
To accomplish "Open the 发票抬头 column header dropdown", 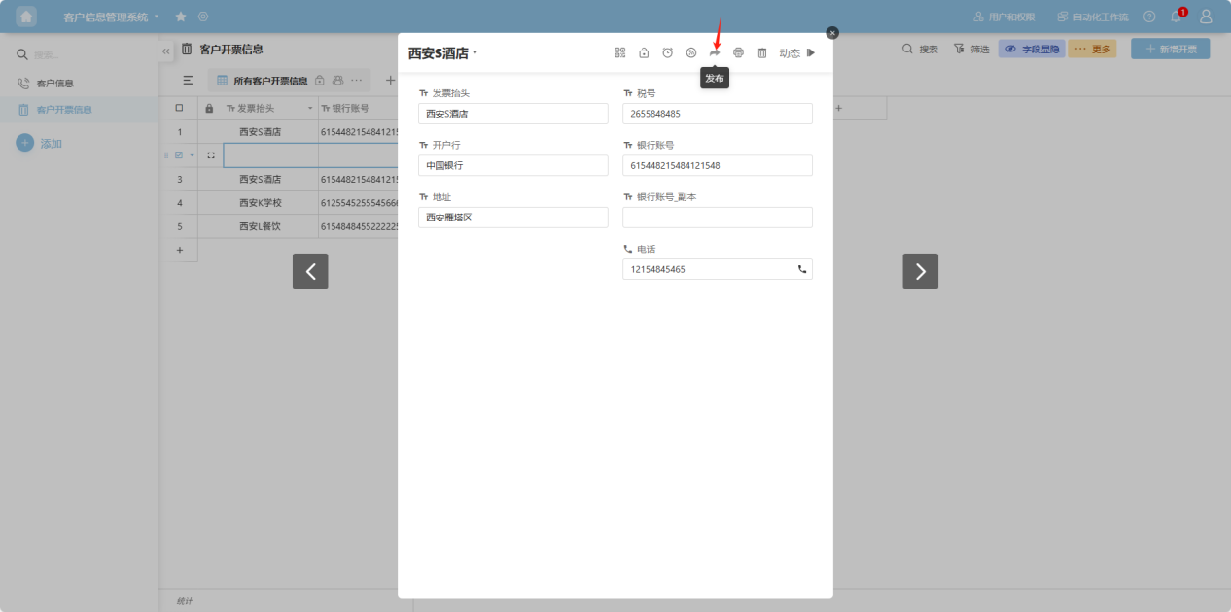I will [x=311, y=109].
